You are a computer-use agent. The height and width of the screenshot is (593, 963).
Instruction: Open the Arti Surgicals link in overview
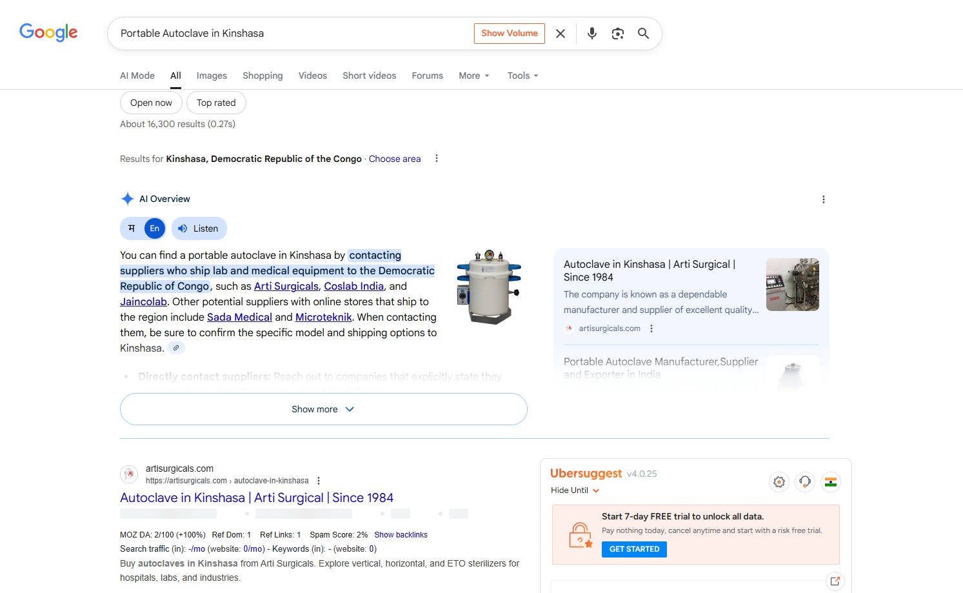click(286, 286)
